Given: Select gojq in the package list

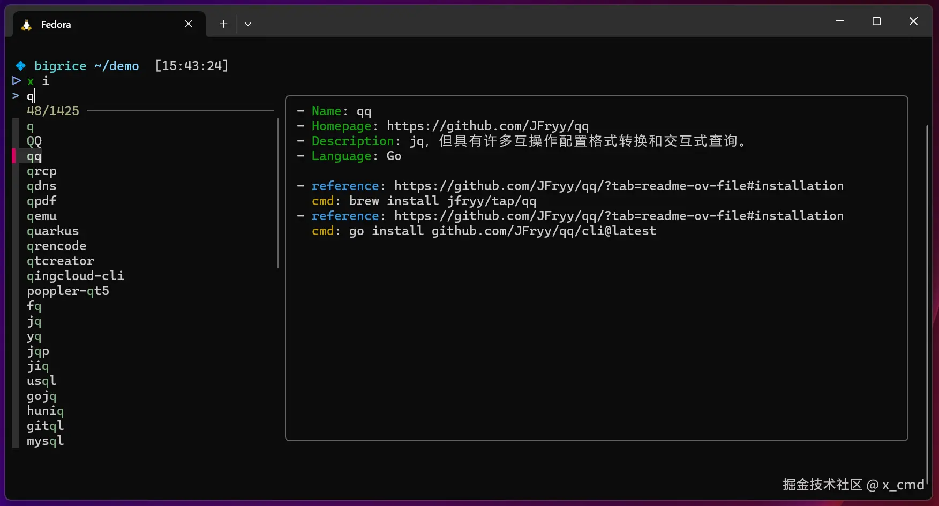Looking at the screenshot, I should pos(42,396).
